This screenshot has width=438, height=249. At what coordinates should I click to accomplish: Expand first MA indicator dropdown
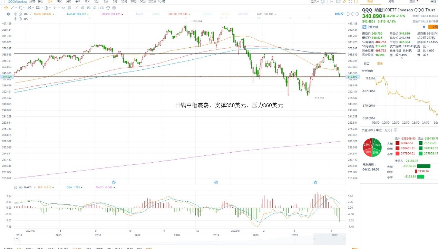tap(30, 14)
